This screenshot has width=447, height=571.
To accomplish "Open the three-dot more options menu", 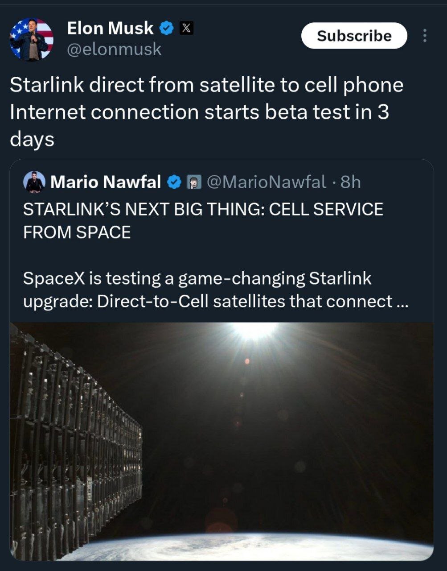I will coord(425,36).
